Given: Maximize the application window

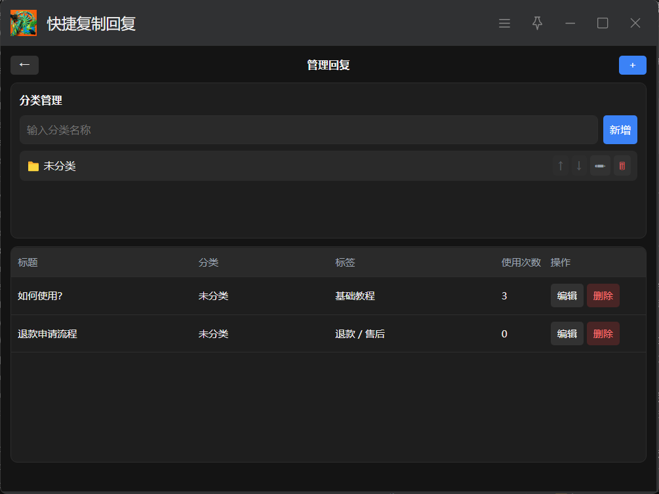Looking at the screenshot, I should click(603, 24).
